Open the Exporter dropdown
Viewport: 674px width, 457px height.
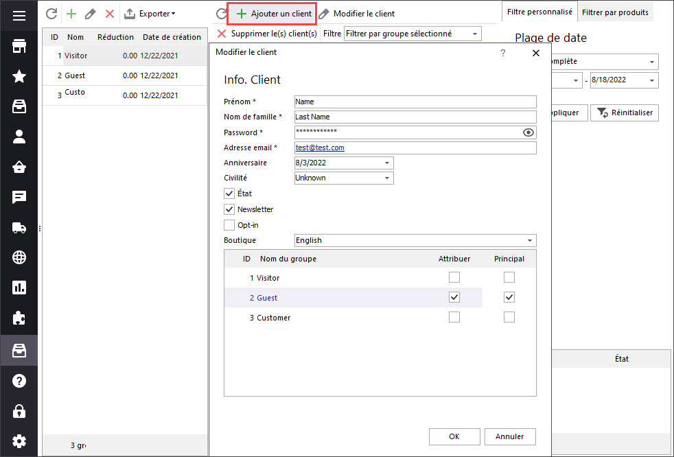coord(150,14)
